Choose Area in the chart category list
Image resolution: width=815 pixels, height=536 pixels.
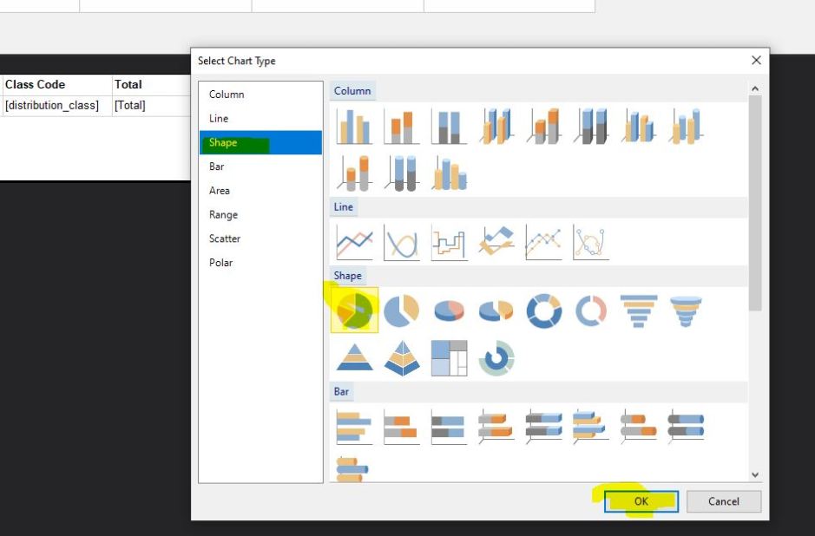click(260, 191)
